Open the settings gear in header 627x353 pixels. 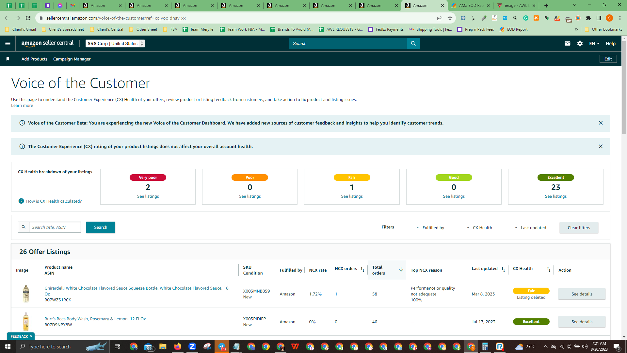pos(580,43)
